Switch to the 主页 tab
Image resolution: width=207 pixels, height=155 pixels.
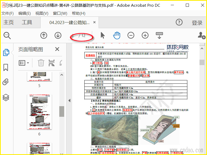tap(9, 22)
